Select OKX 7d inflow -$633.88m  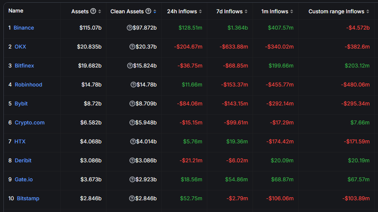[234, 47]
